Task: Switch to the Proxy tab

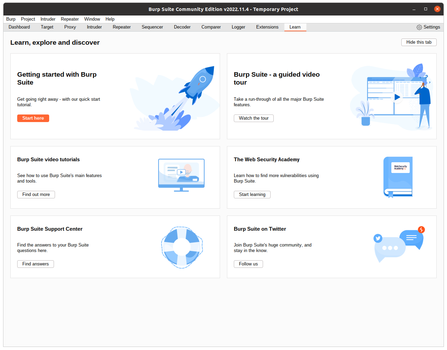Action: pos(70,27)
